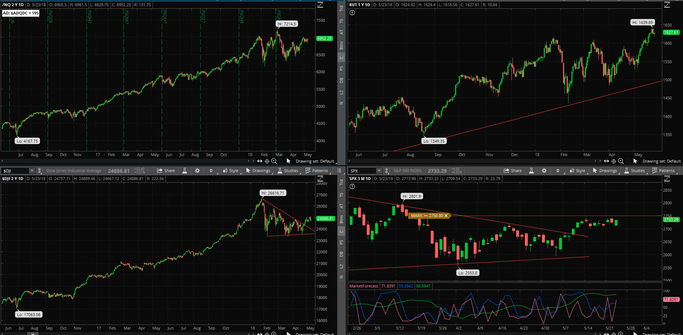
Task: Open $DJI symbol dropdown arrow
Action: click(x=32, y=171)
